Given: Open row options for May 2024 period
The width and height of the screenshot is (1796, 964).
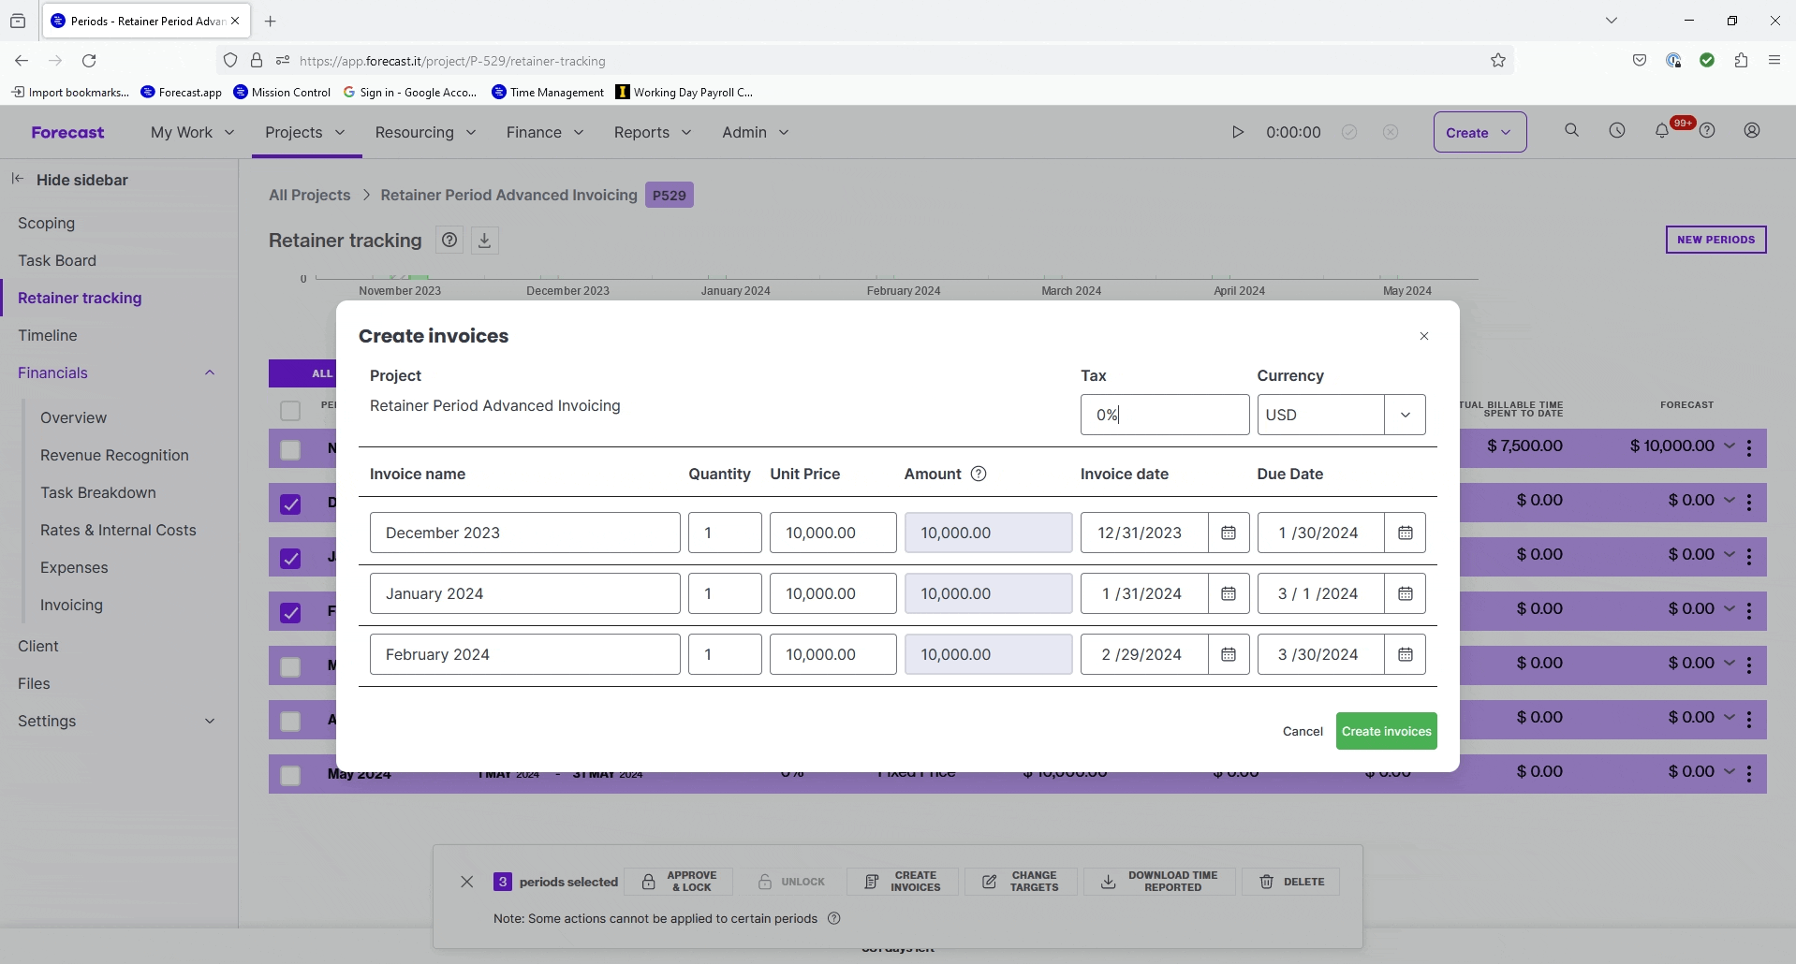Looking at the screenshot, I should pyautogui.click(x=1749, y=774).
